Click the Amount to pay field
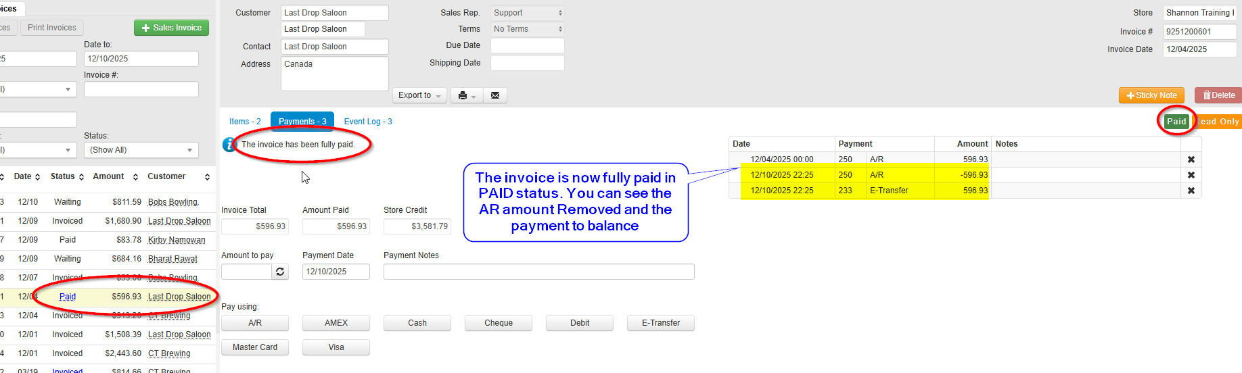The image size is (1242, 373). click(246, 272)
